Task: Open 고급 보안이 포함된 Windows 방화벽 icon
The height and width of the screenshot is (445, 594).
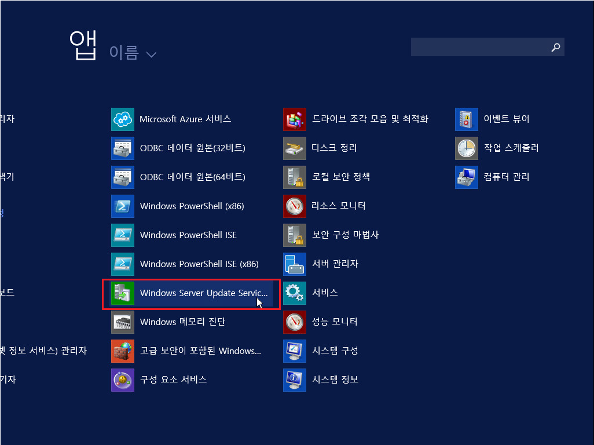Action: 122,351
